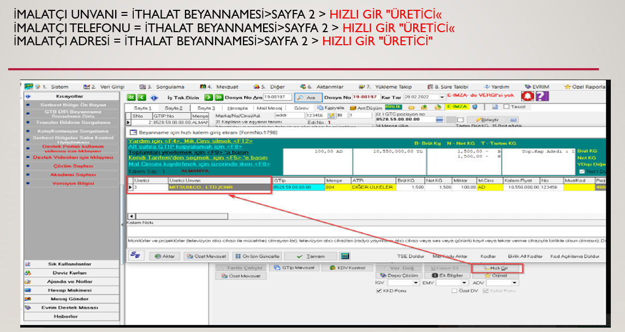Toggle checkbox left of Birleştir button
Image resolution: width=625 pixels, height=332 pixels.
[460, 119]
